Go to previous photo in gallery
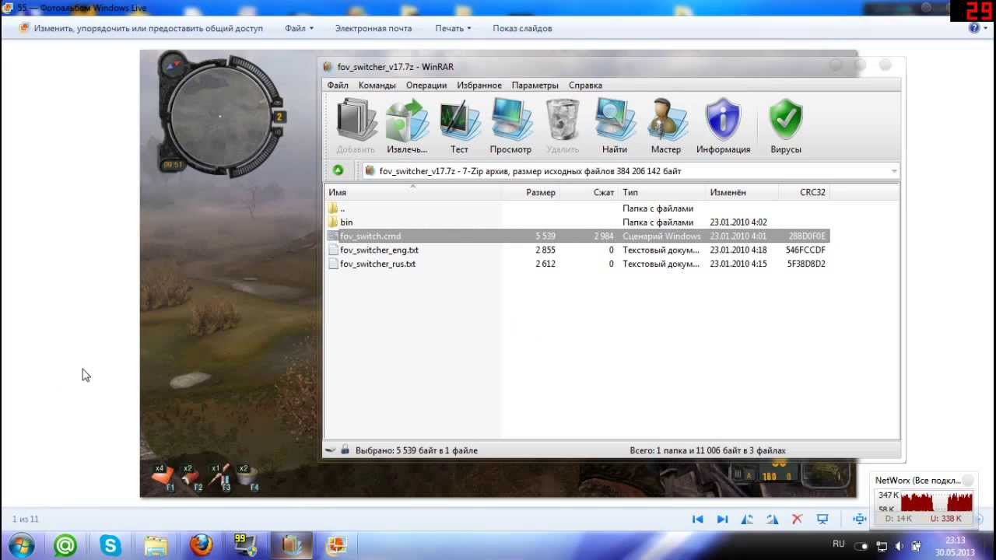Screen dimensions: 996x560 697,519
